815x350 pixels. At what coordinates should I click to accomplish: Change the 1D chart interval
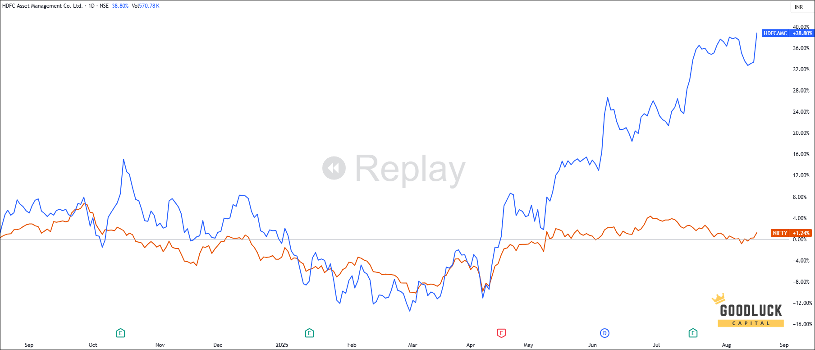pos(92,6)
